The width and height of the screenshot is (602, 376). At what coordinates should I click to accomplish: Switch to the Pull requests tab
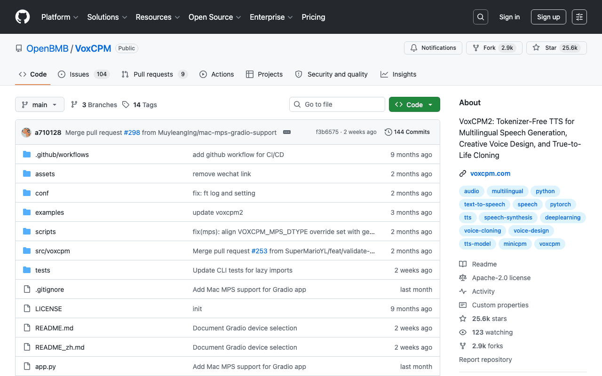154,74
